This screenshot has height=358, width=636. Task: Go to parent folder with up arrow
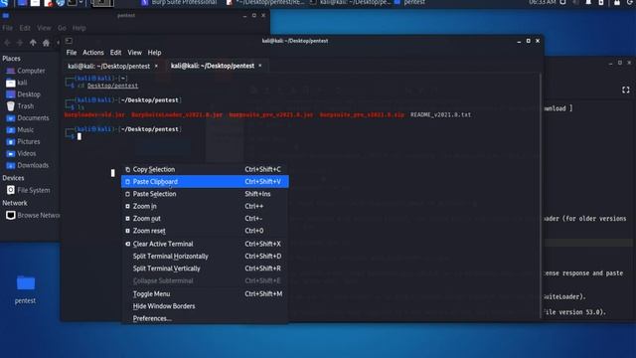(x=33, y=43)
